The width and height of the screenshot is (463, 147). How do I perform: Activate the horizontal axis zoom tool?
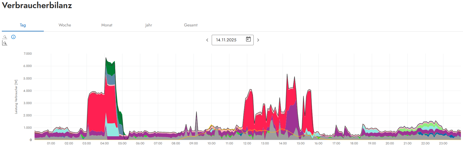click(5, 37)
